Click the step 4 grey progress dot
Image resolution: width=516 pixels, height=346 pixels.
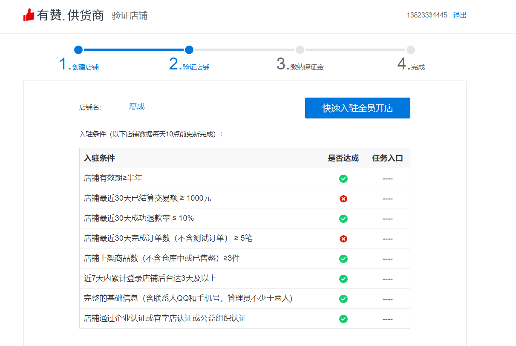(x=411, y=50)
